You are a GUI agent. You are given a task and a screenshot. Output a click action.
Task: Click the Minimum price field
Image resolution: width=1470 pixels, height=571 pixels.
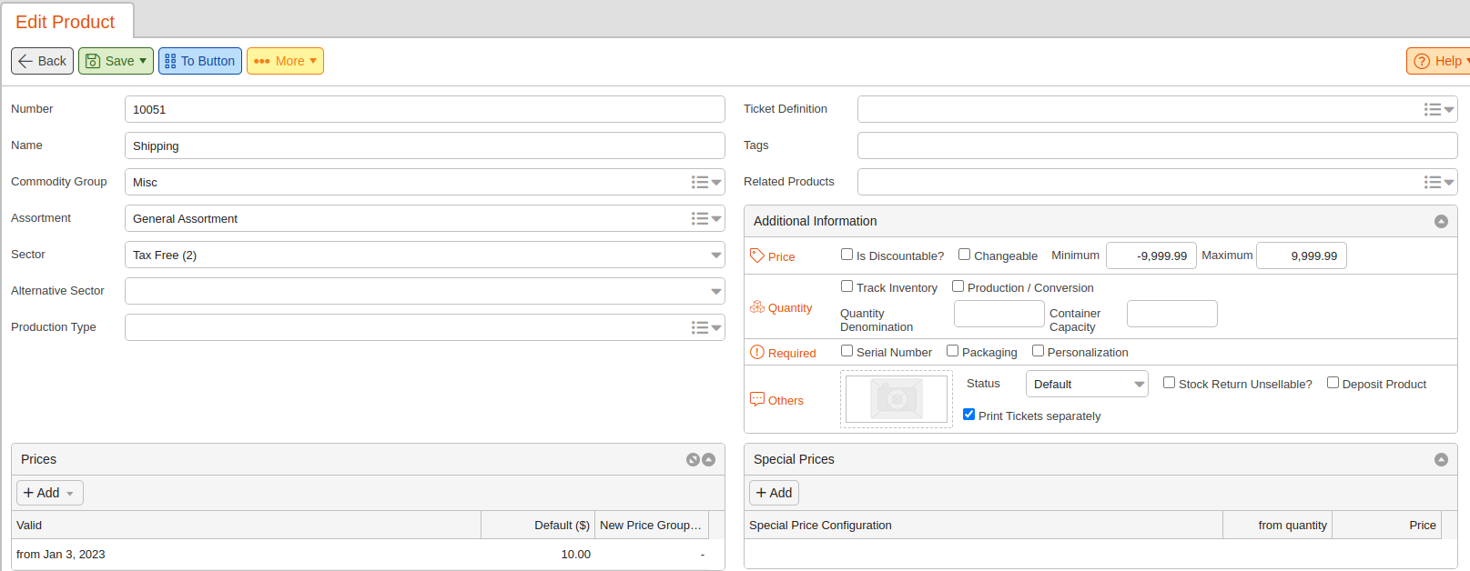[x=1151, y=255]
